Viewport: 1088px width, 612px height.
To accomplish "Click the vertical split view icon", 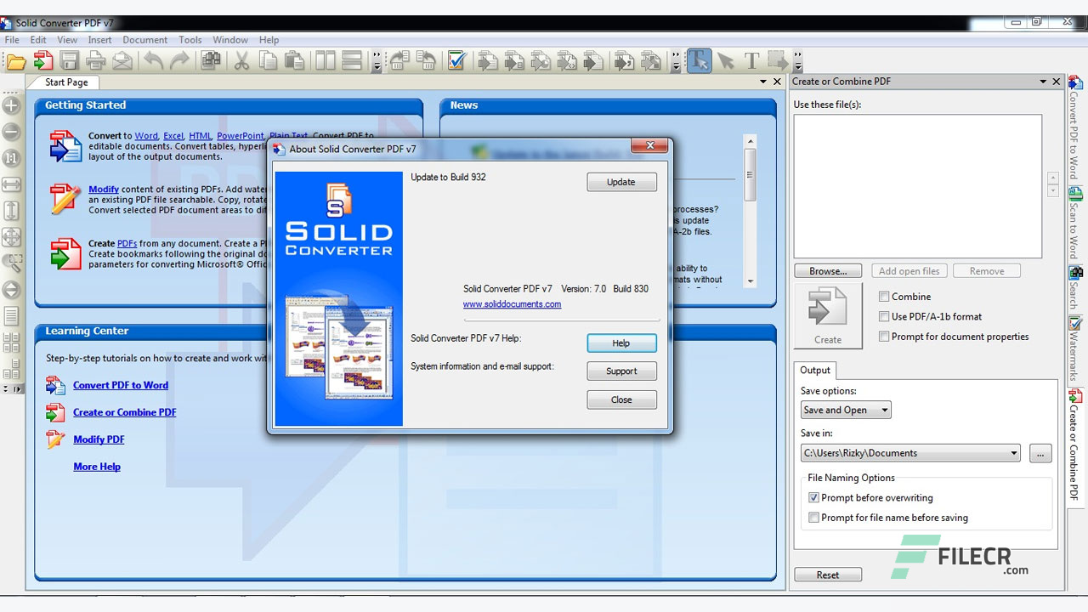I will pyautogui.click(x=325, y=61).
